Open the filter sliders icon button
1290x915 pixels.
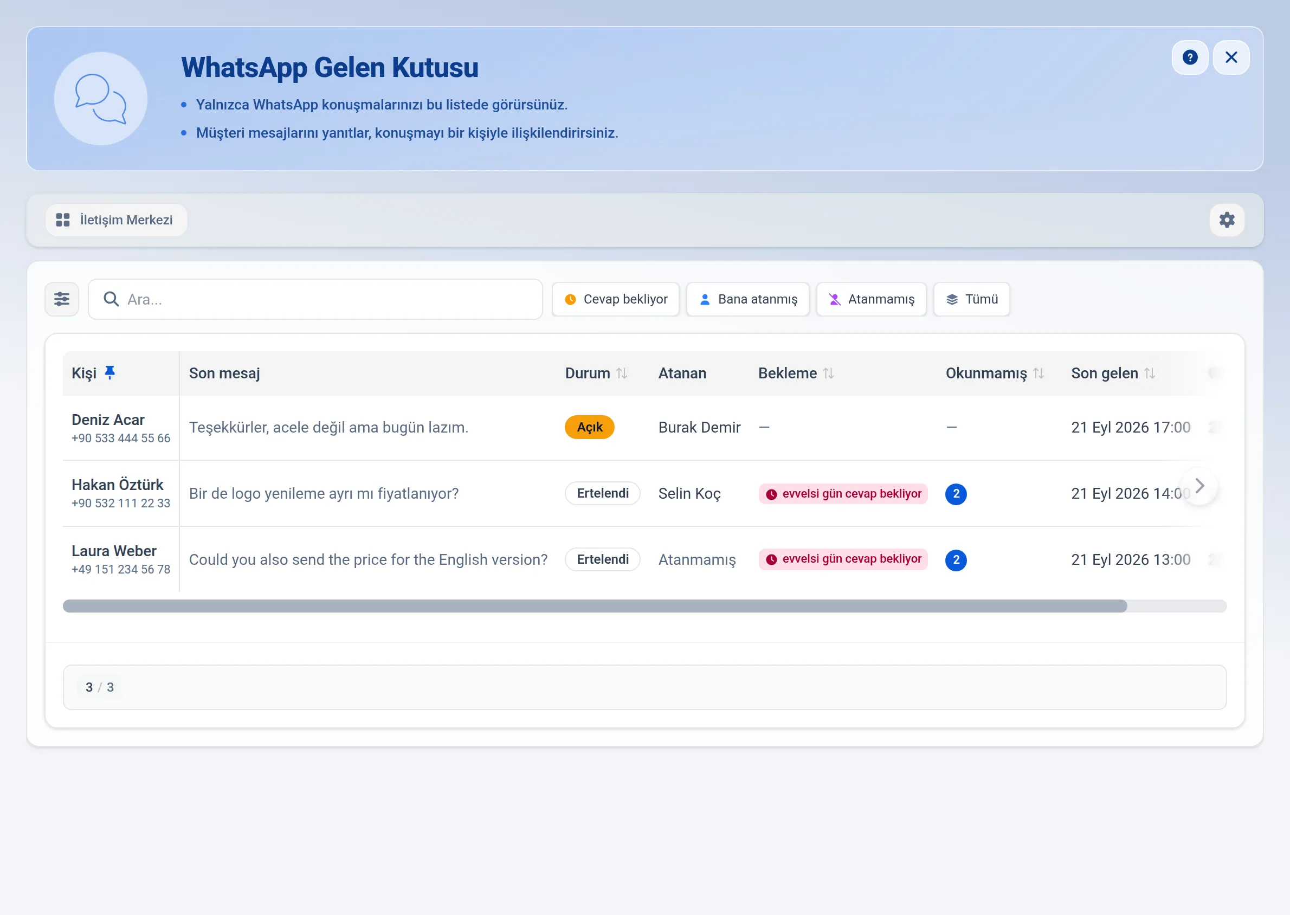pos(62,299)
